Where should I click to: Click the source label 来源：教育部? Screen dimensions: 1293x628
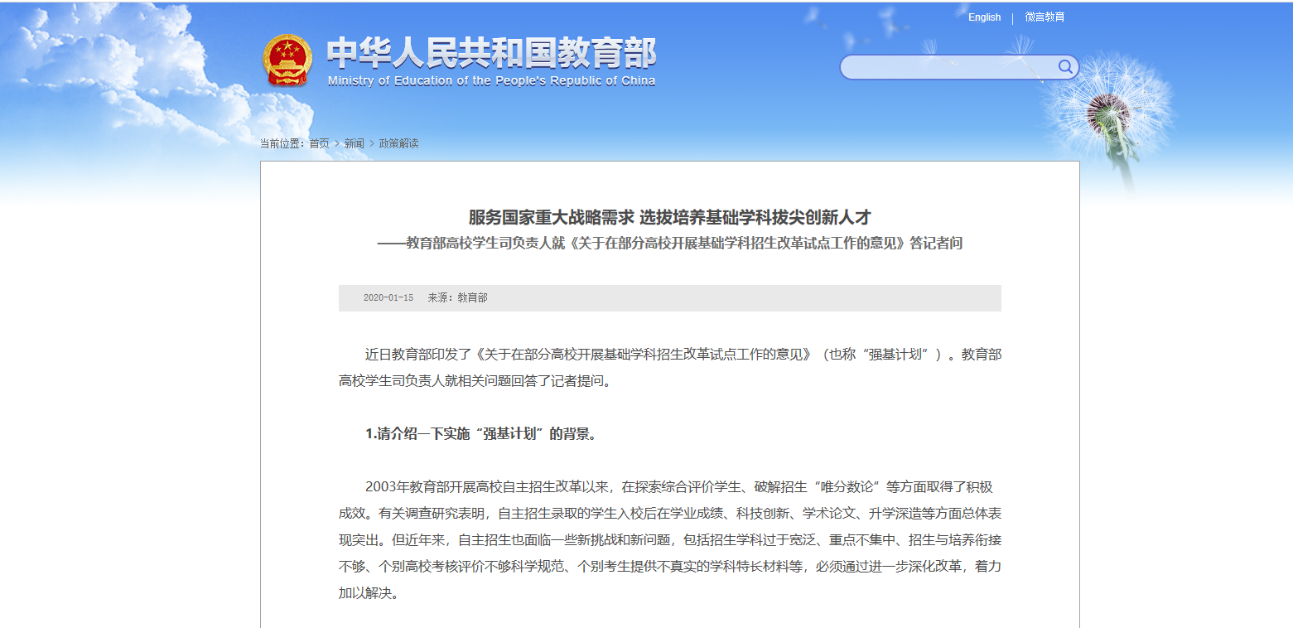click(457, 298)
